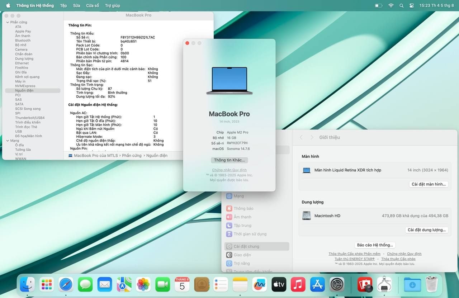Image resolution: width=459 pixels, height=298 pixels.
Task: Start FaceTime from the Dock
Action: (163, 284)
